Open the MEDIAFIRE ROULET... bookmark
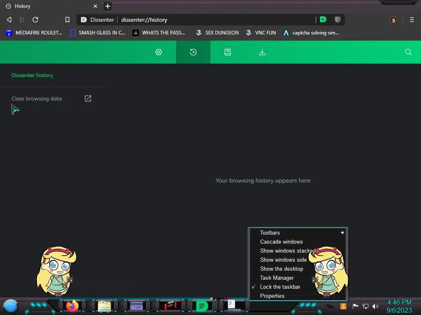This screenshot has width=421, height=315. tap(34, 33)
